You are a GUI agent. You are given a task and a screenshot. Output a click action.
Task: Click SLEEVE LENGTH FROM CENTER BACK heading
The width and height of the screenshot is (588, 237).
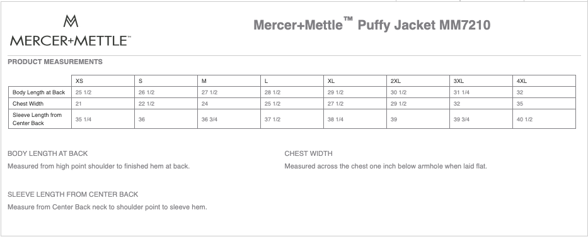click(72, 194)
